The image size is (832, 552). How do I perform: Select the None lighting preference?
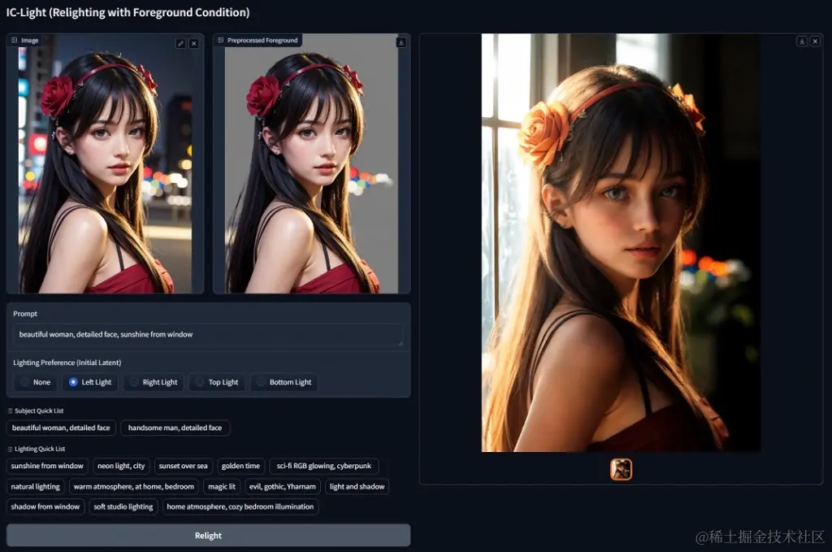[x=35, y=382]
